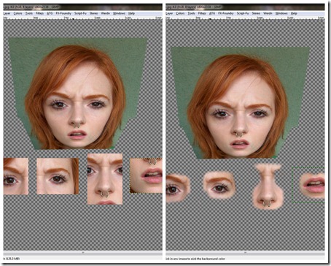Image resolution: width=331 pixels, height=266 pixels.
Task: Select the rectangular mouth crop with dashed border, left window
Action: pos(146,175)
